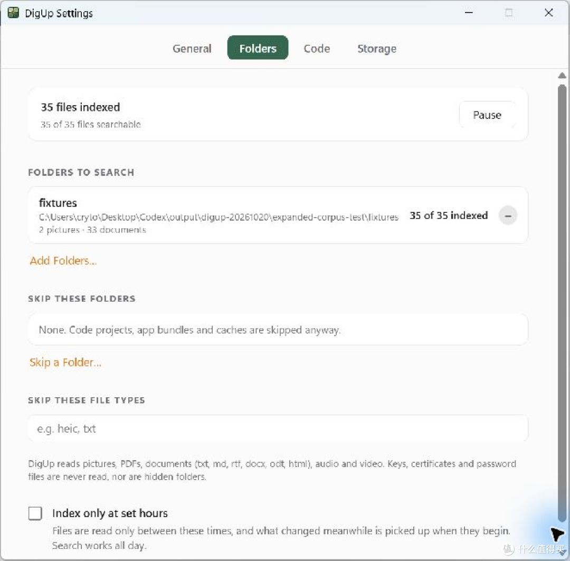Image resolution: width=570 pixels, height=561 pixels.
Task: Switch to the General tab
Action: (x=192, y=49)
